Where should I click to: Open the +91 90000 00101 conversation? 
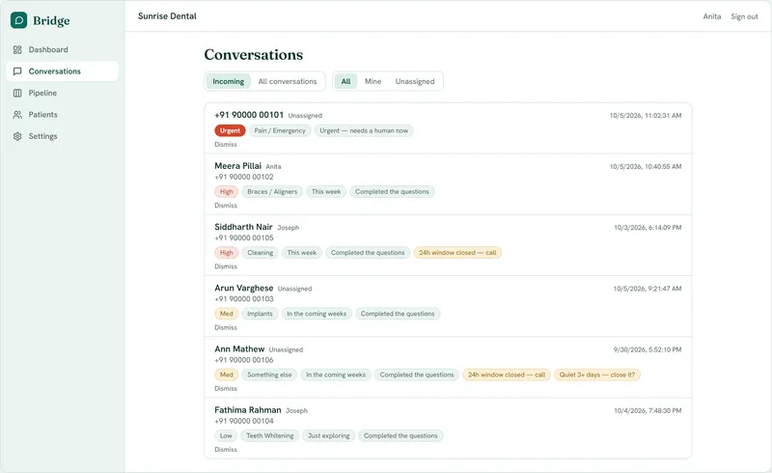(x=448, y=128)
